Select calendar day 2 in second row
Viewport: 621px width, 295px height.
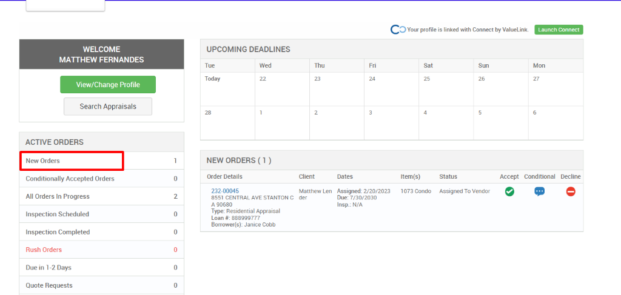pyautogui.click(x=337, y=123)
